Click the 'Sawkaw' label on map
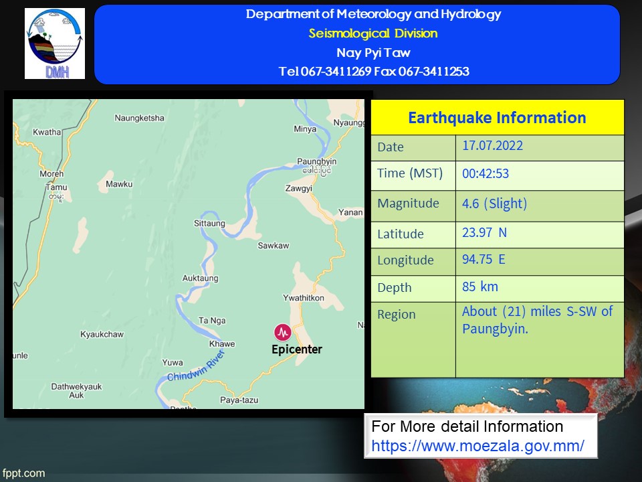Viewport: 642px width, 482px height. click(273, 246)
